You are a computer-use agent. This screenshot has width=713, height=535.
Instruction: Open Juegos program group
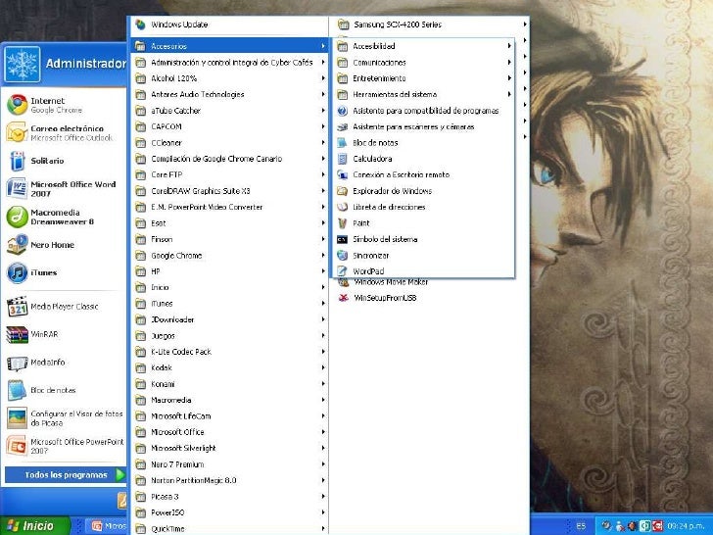click(229, 336)
